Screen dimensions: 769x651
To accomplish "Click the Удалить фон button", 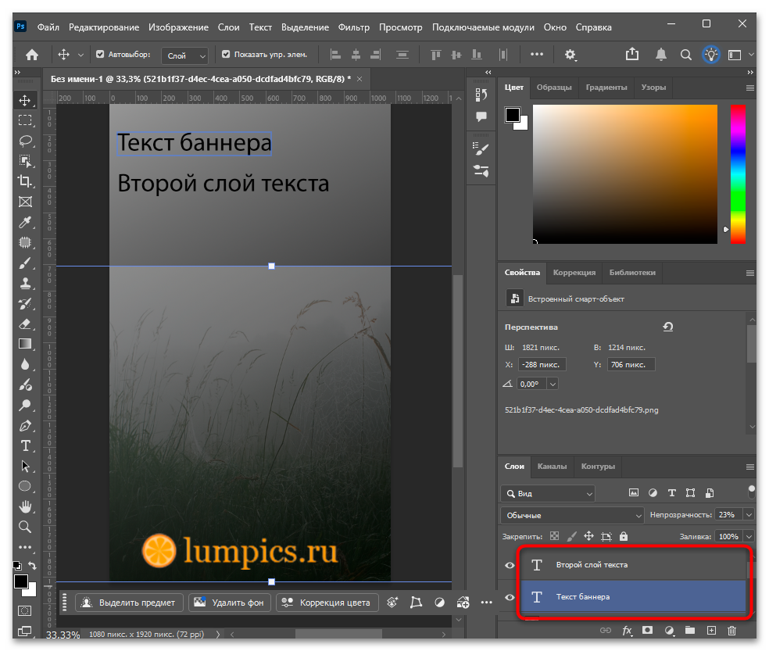I will (230, 603).
